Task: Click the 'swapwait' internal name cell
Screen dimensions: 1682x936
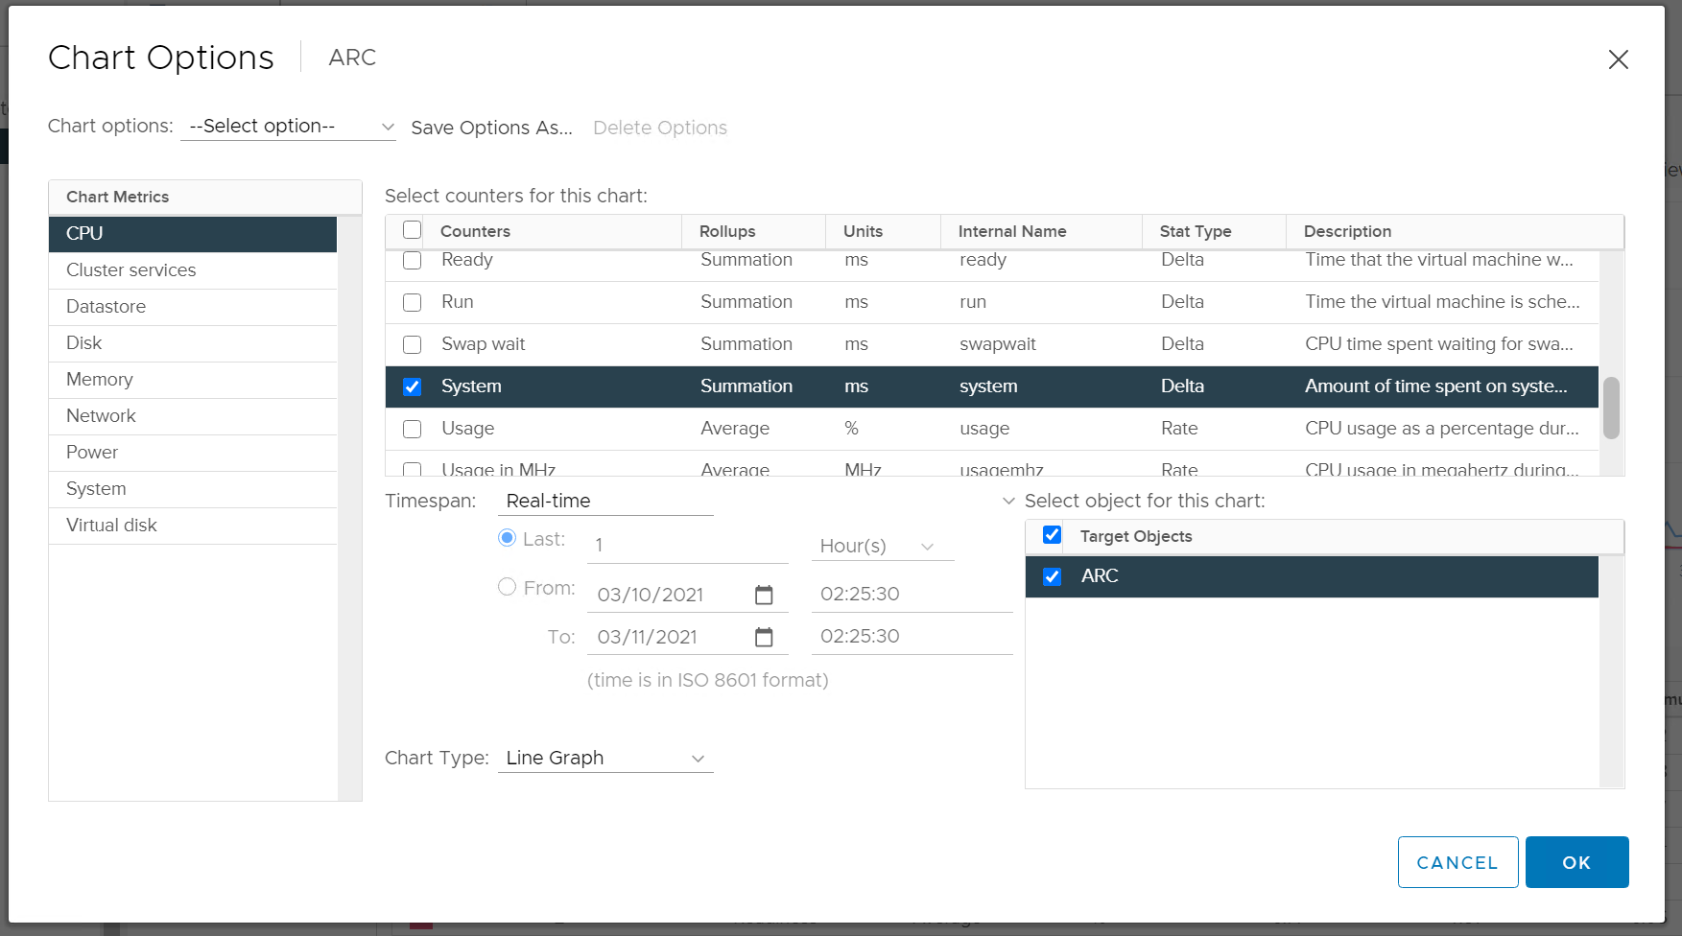Action: click(998, 344)
